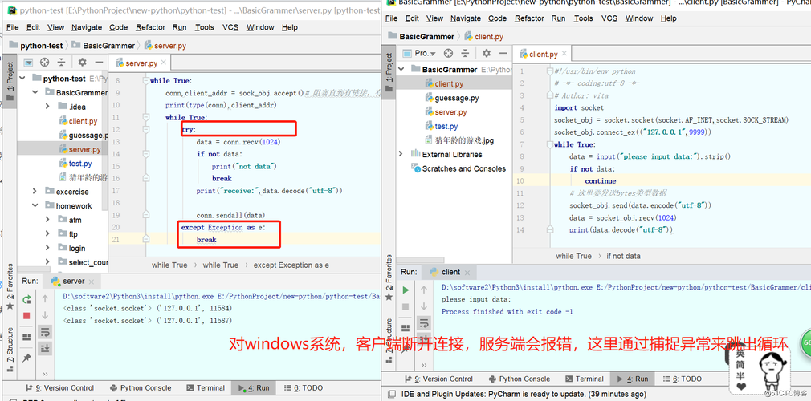Click Scroll from source icon in left Project toolbar

(x=45, y=63)
